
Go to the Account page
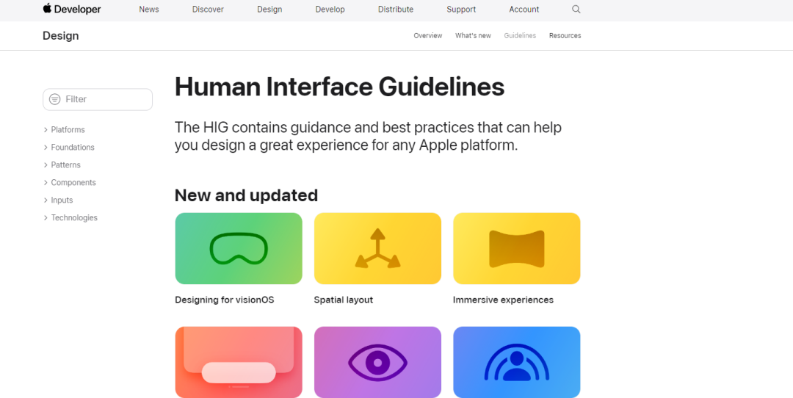pos(524,9)
